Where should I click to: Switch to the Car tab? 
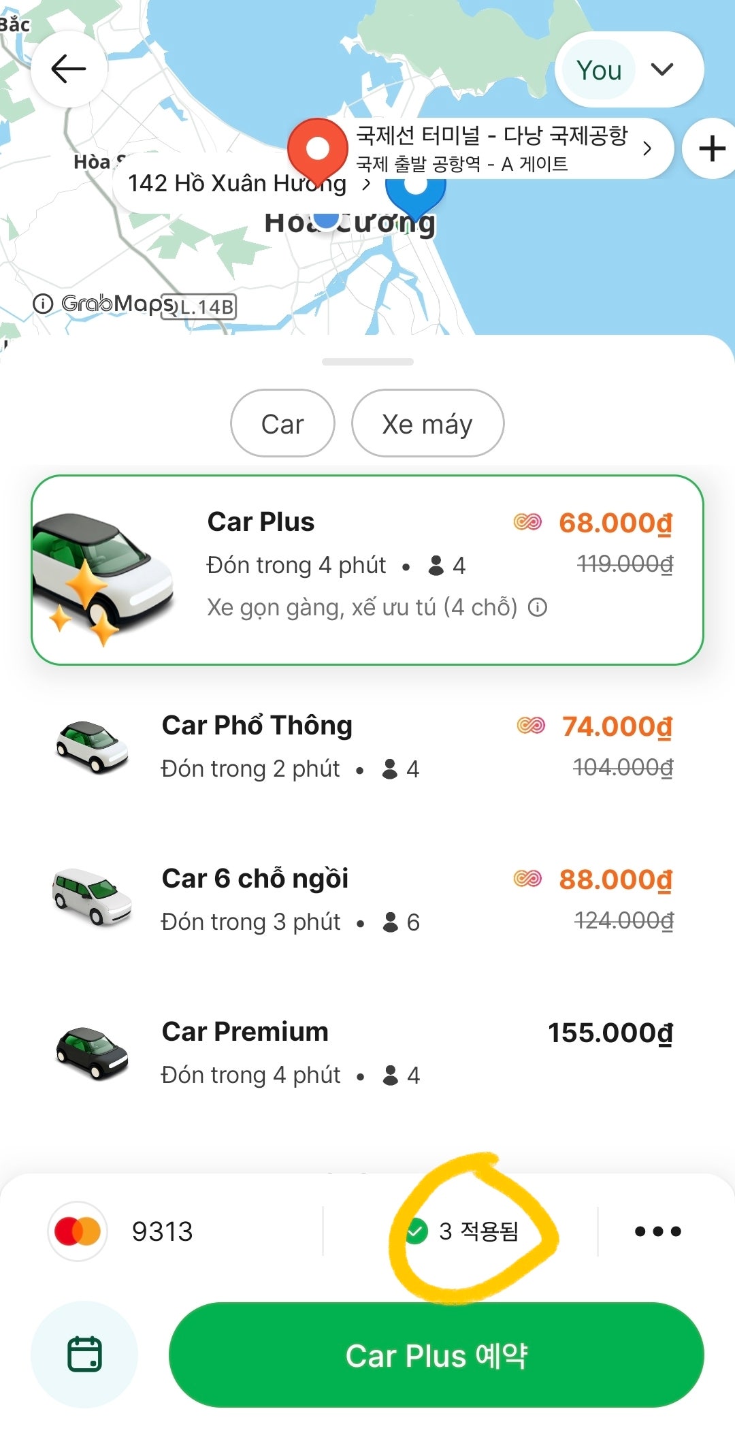click(x=282, y=423)
